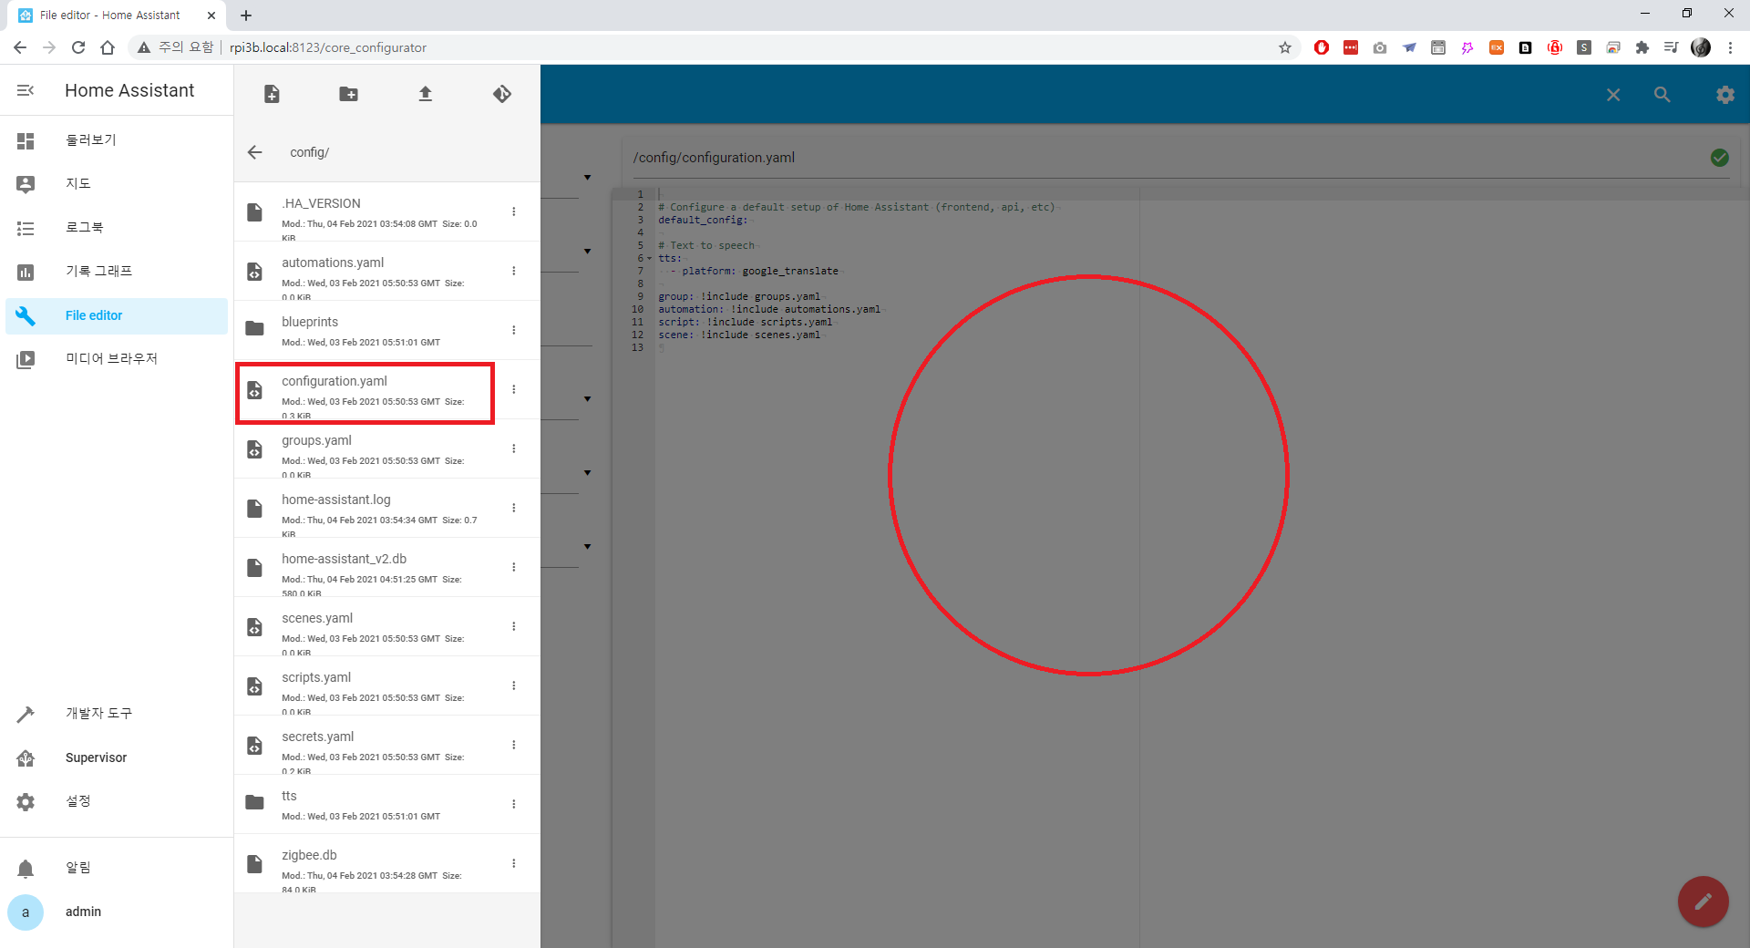
Task: Go to browser home page
Action: [108, 47]
